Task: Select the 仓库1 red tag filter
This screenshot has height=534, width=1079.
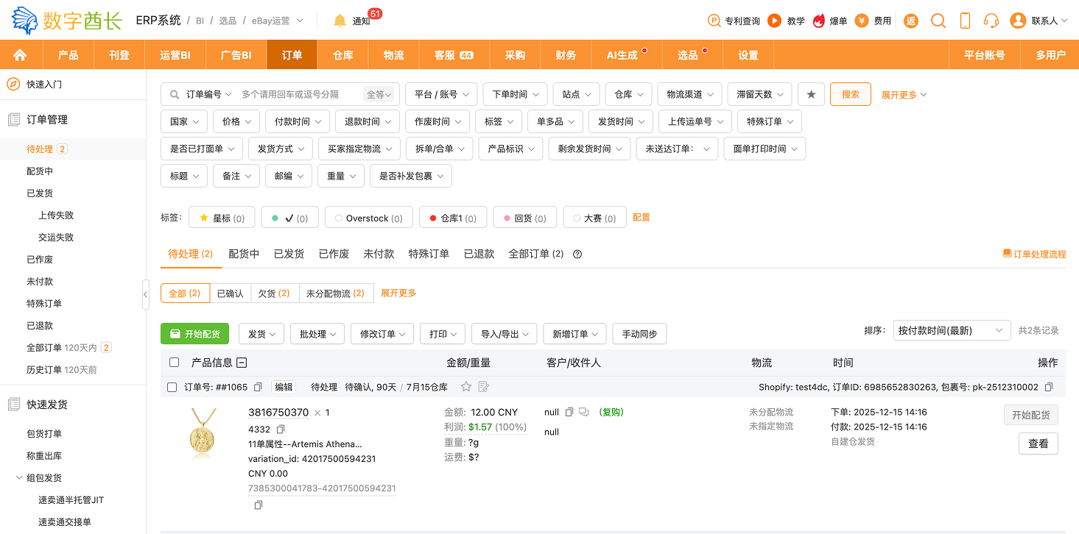Action: click(452, 218)
